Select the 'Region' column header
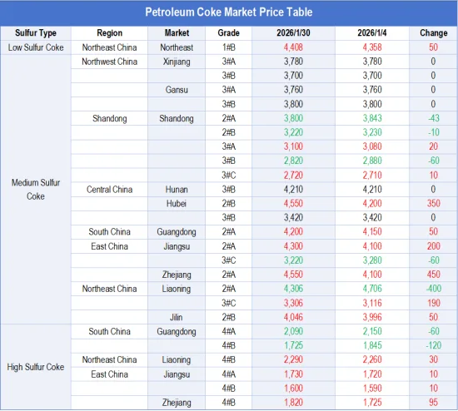 (110, 33)
